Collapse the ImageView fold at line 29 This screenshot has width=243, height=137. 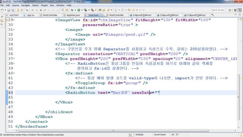pyautogui.click(x=14, y=20)
